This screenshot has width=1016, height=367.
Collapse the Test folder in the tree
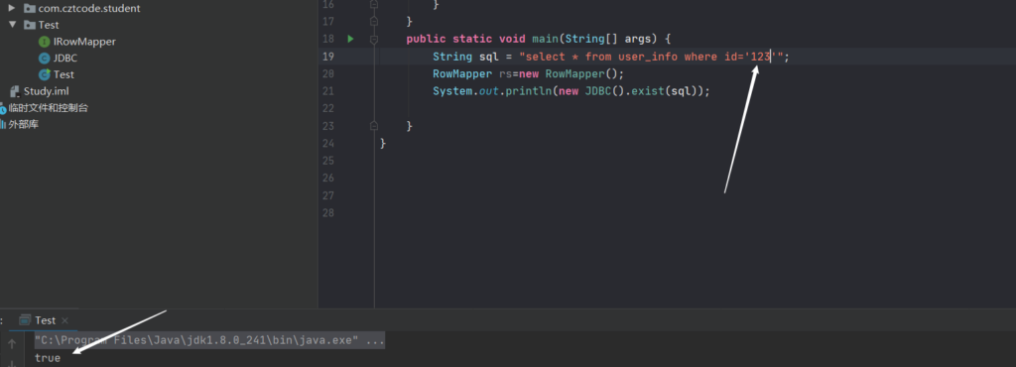(x=12, y=25)
